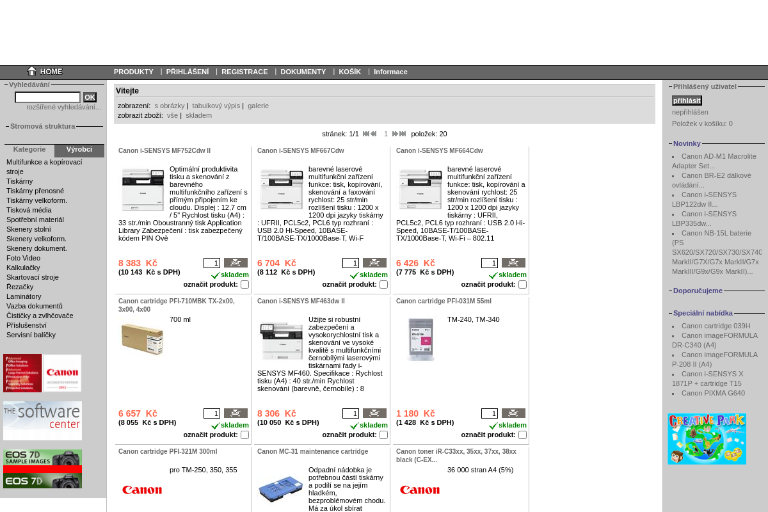Image resolution: width=768 pixels, height=512 pixels.
Task: Switch view to tabulkový výpis
Action: 216,106
